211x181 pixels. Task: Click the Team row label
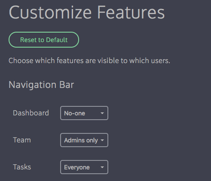click(22, 140)
